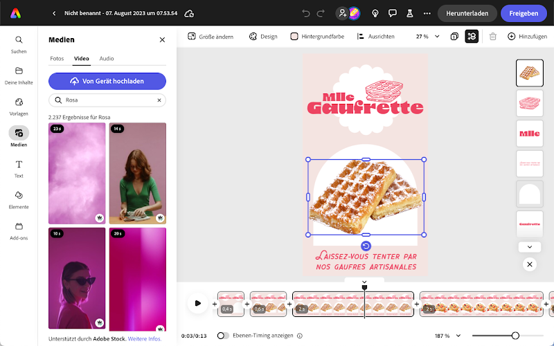Image resolution: width=554 pixels, height=346 pixels.
Task: Select the 20 s magenta gradient video
Action: click(137, 280)
